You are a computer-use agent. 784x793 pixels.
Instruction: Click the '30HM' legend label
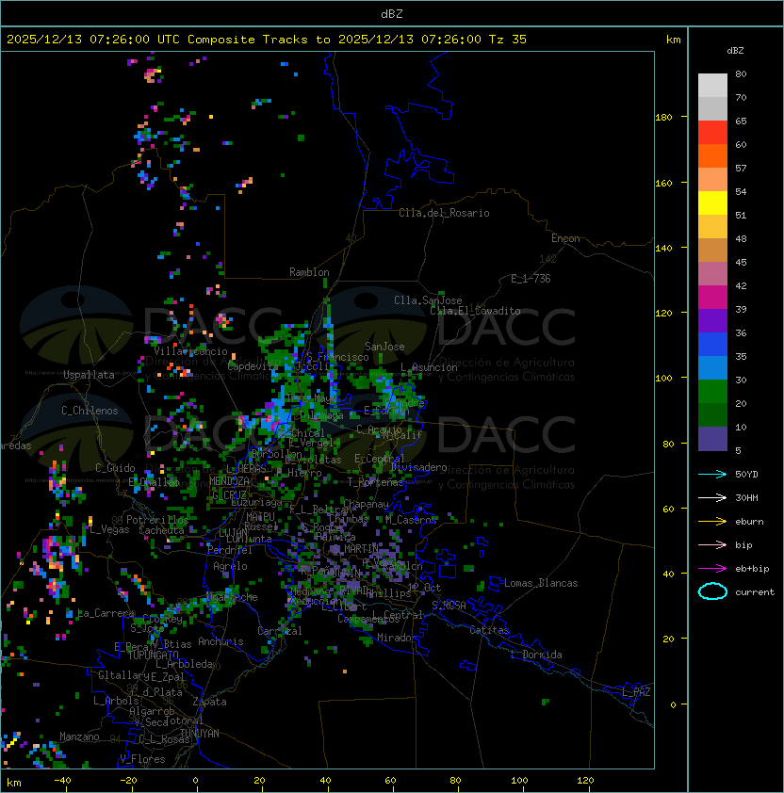coord(746,497)
